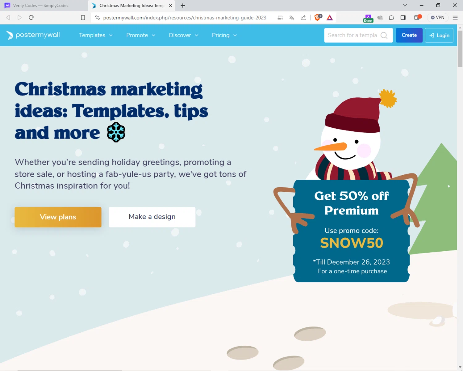Click the blue Create button
The height and width of the screenshot is (371, 463).
[409, 35]
